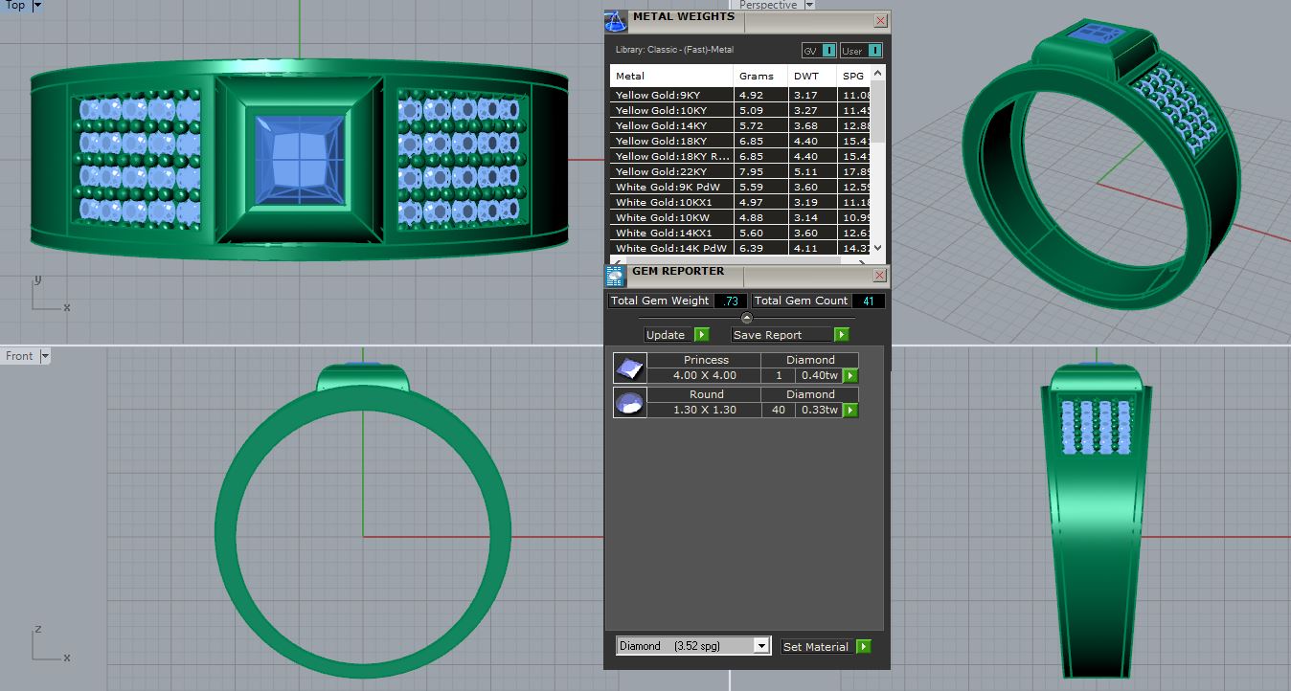Expand the Front viewport menu arrow

pos(45,356)
